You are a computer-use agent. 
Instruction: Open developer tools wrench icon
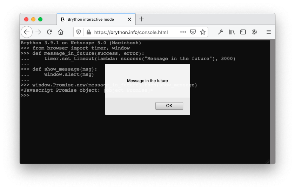pyautogui.click(x=221, y=32)
